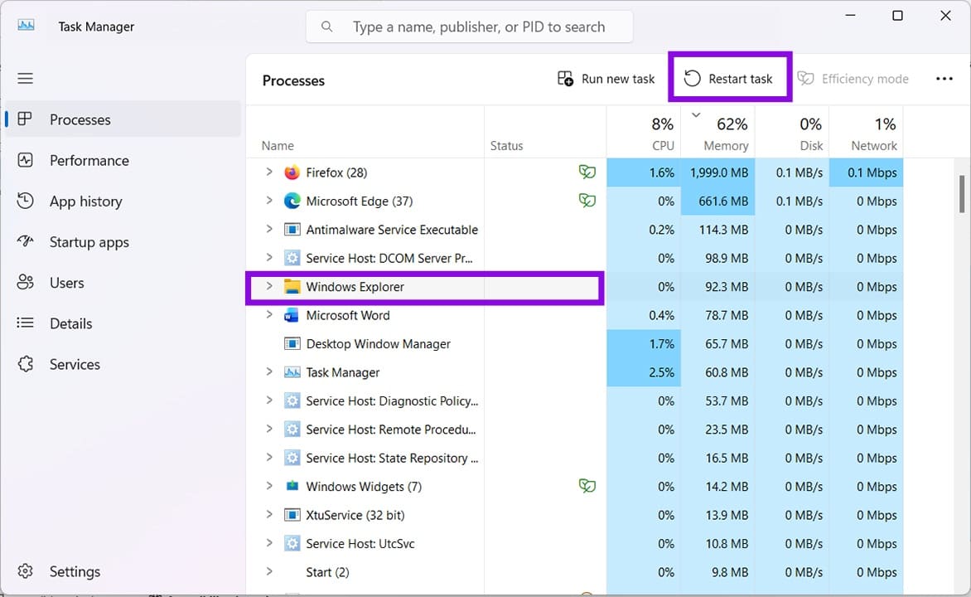Expand the XtuService (32 bit) row
This screenshot has height=597, width=971.
268,514
